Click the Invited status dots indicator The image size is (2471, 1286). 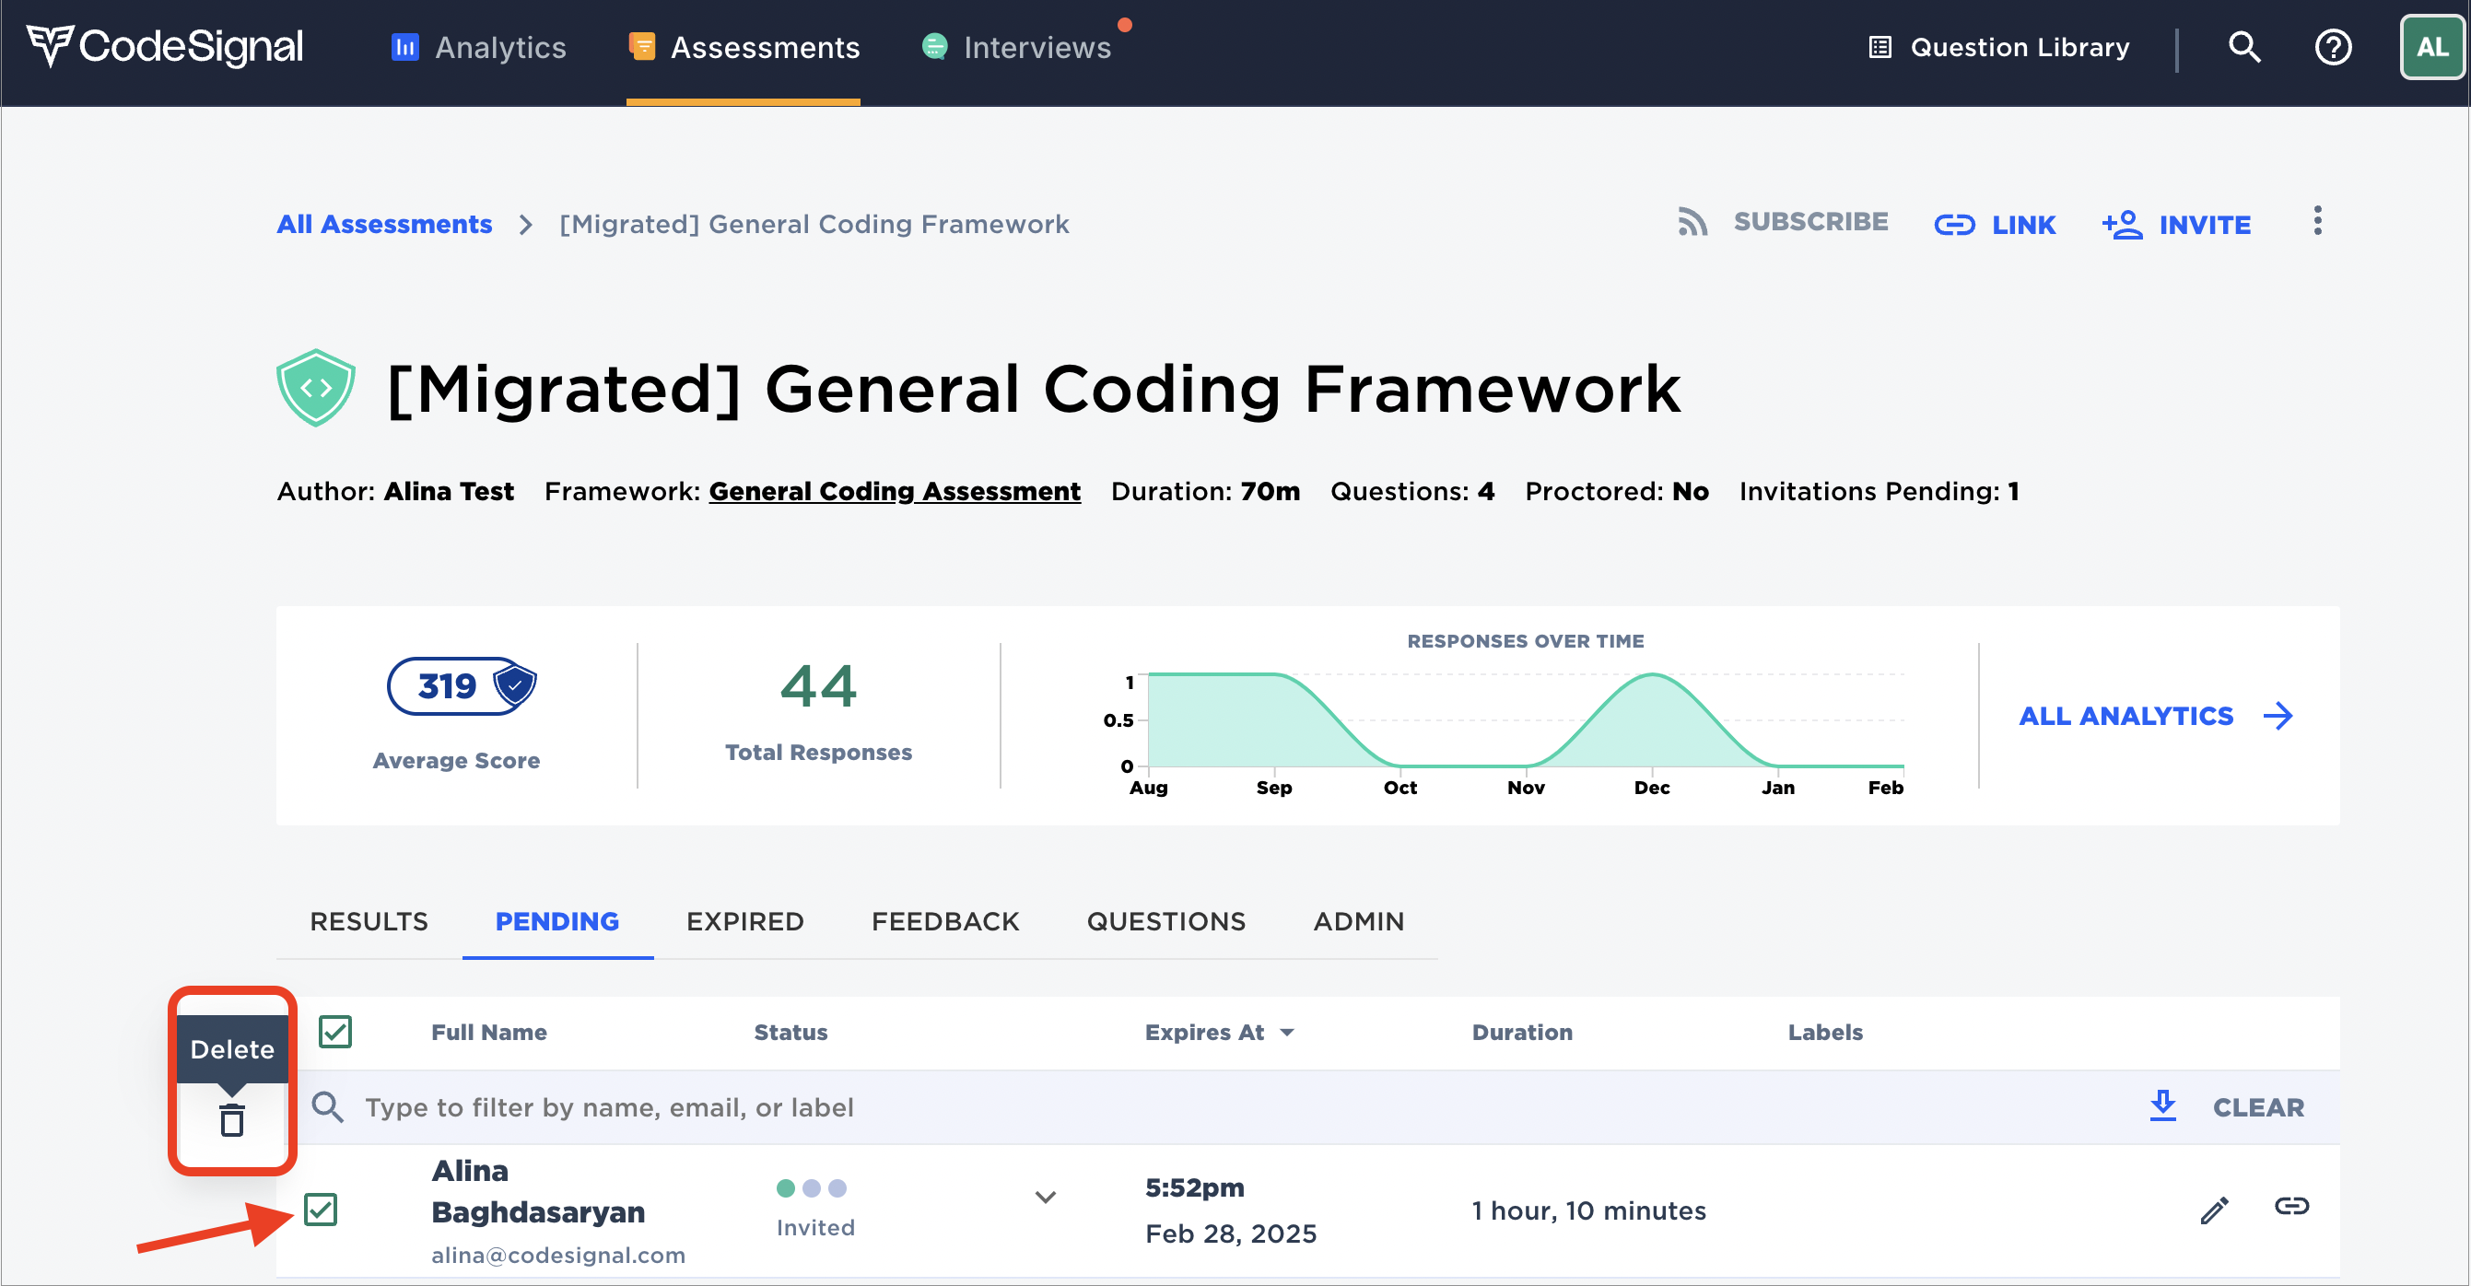[x=812, y=1188]
